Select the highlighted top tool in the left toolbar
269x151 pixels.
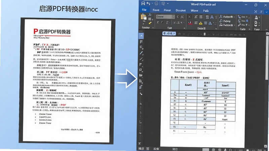click(141, 36)
